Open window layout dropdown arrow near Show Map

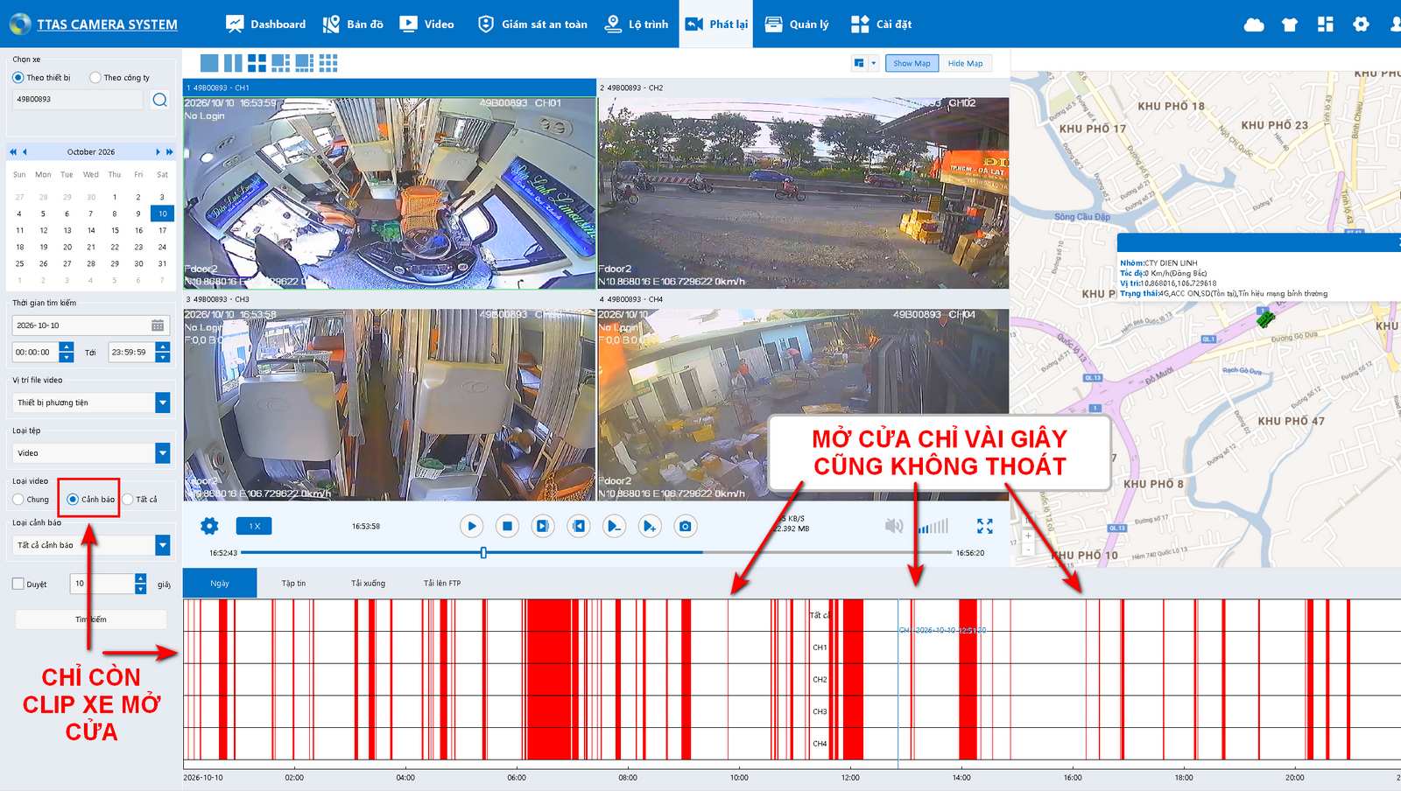pos(873,63)
